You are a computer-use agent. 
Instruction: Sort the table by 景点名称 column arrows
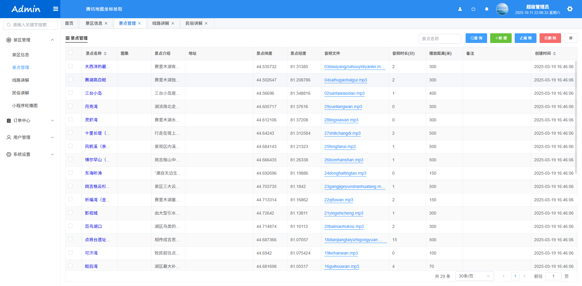click(x=105, y=54)
